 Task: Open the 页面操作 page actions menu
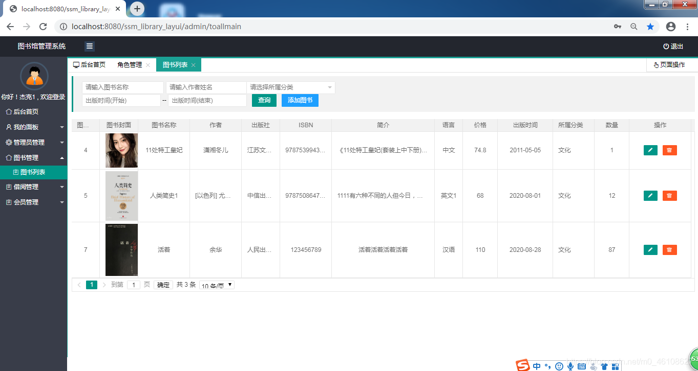tap(672, 65)
